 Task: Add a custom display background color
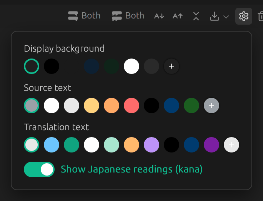point(171,66)
